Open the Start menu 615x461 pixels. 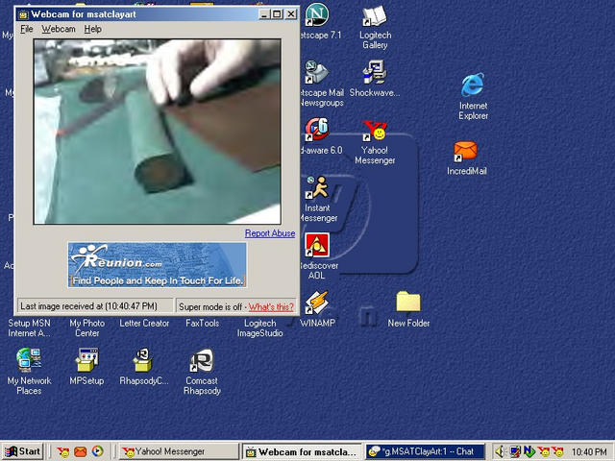click(x=23, y=451)
